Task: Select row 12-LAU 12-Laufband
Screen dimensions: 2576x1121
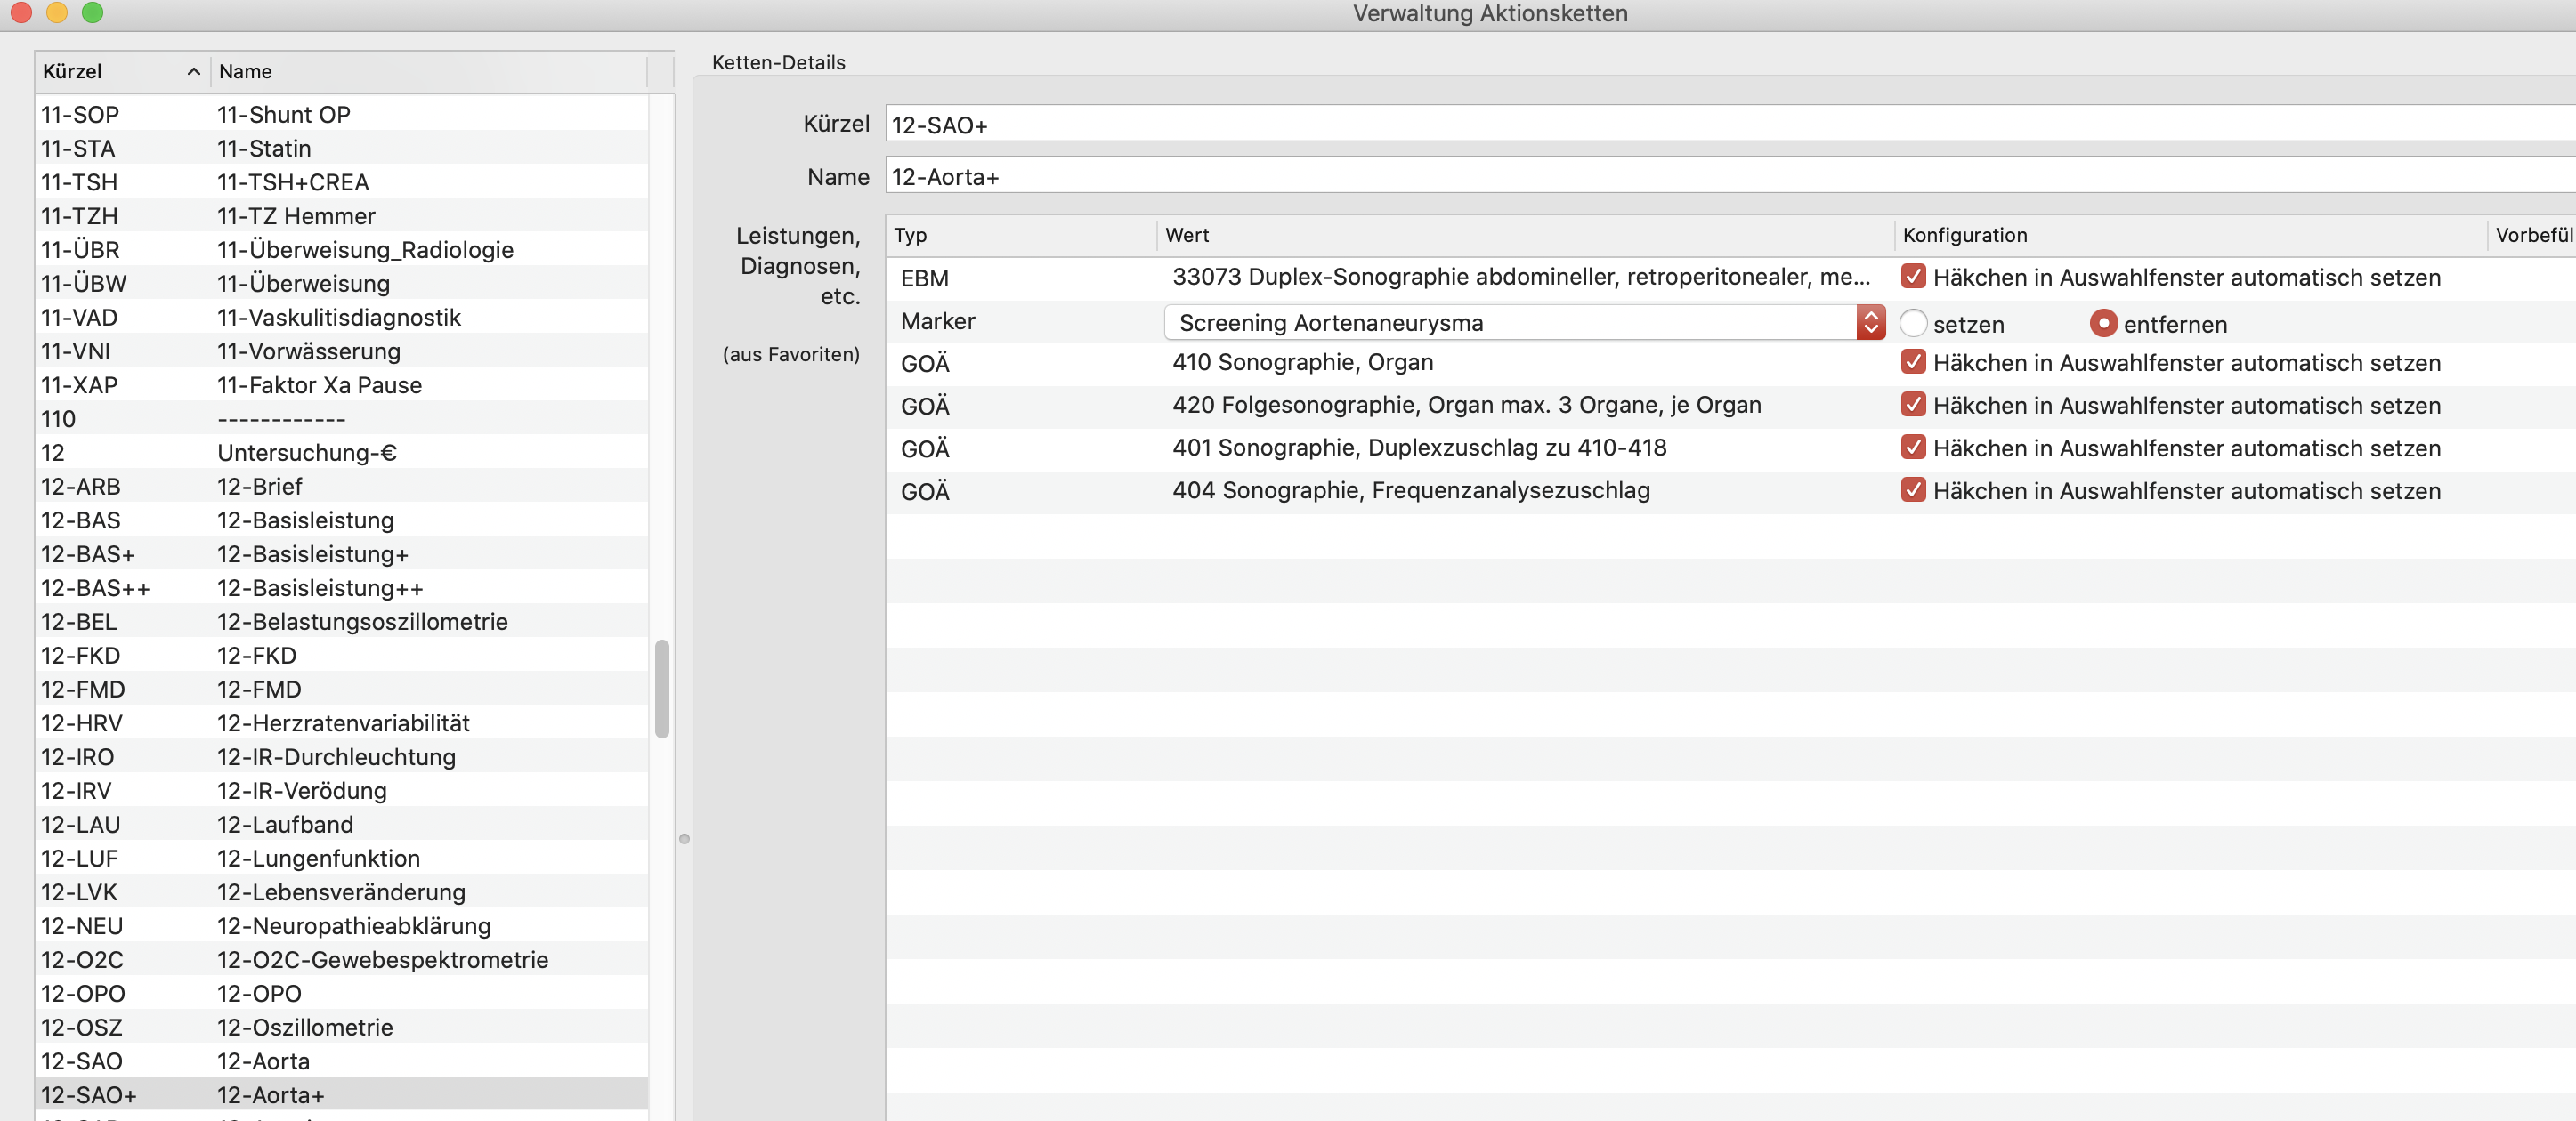Action: point(342,824)
